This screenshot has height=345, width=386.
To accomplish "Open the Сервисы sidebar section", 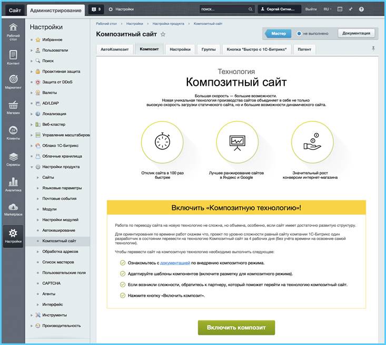I will [x=13, y=159].
